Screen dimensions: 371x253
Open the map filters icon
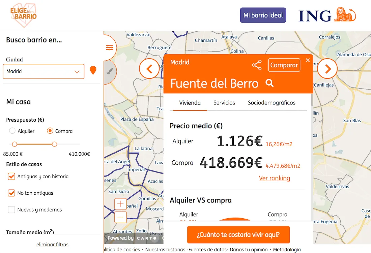(x=109, y=47)
